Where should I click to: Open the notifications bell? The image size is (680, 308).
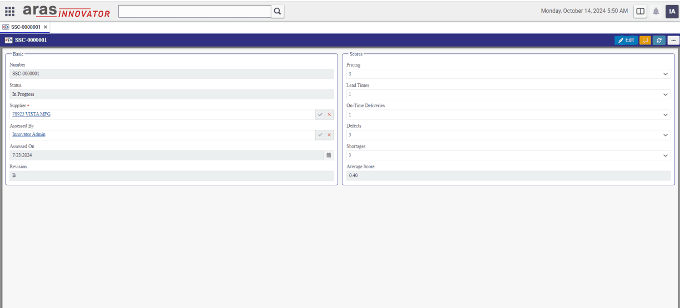tap(656, 11)
